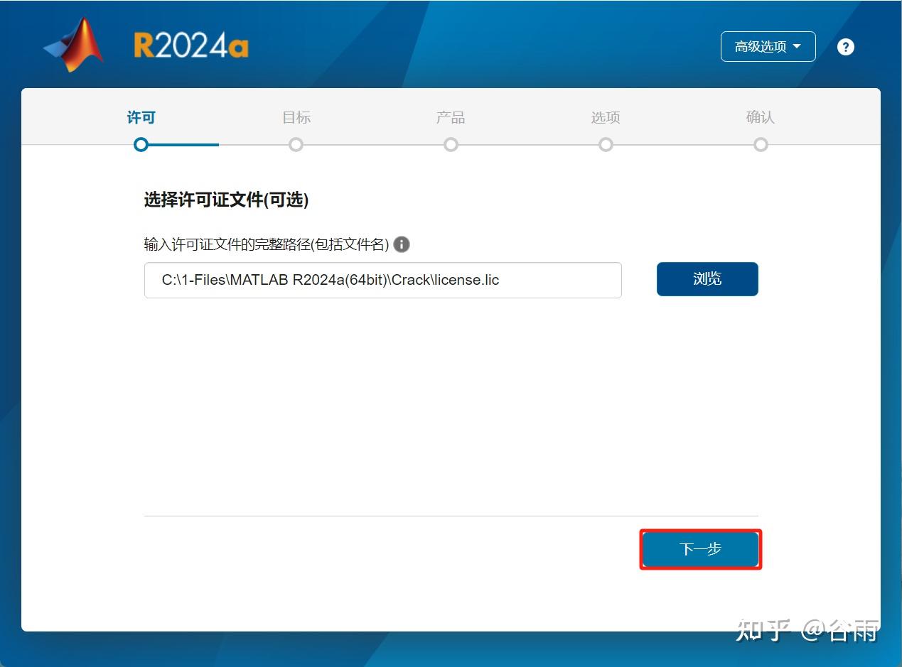Screen dimensions: 902x667
Task: Click the 目标 step circle indicator
Action: 296,144
